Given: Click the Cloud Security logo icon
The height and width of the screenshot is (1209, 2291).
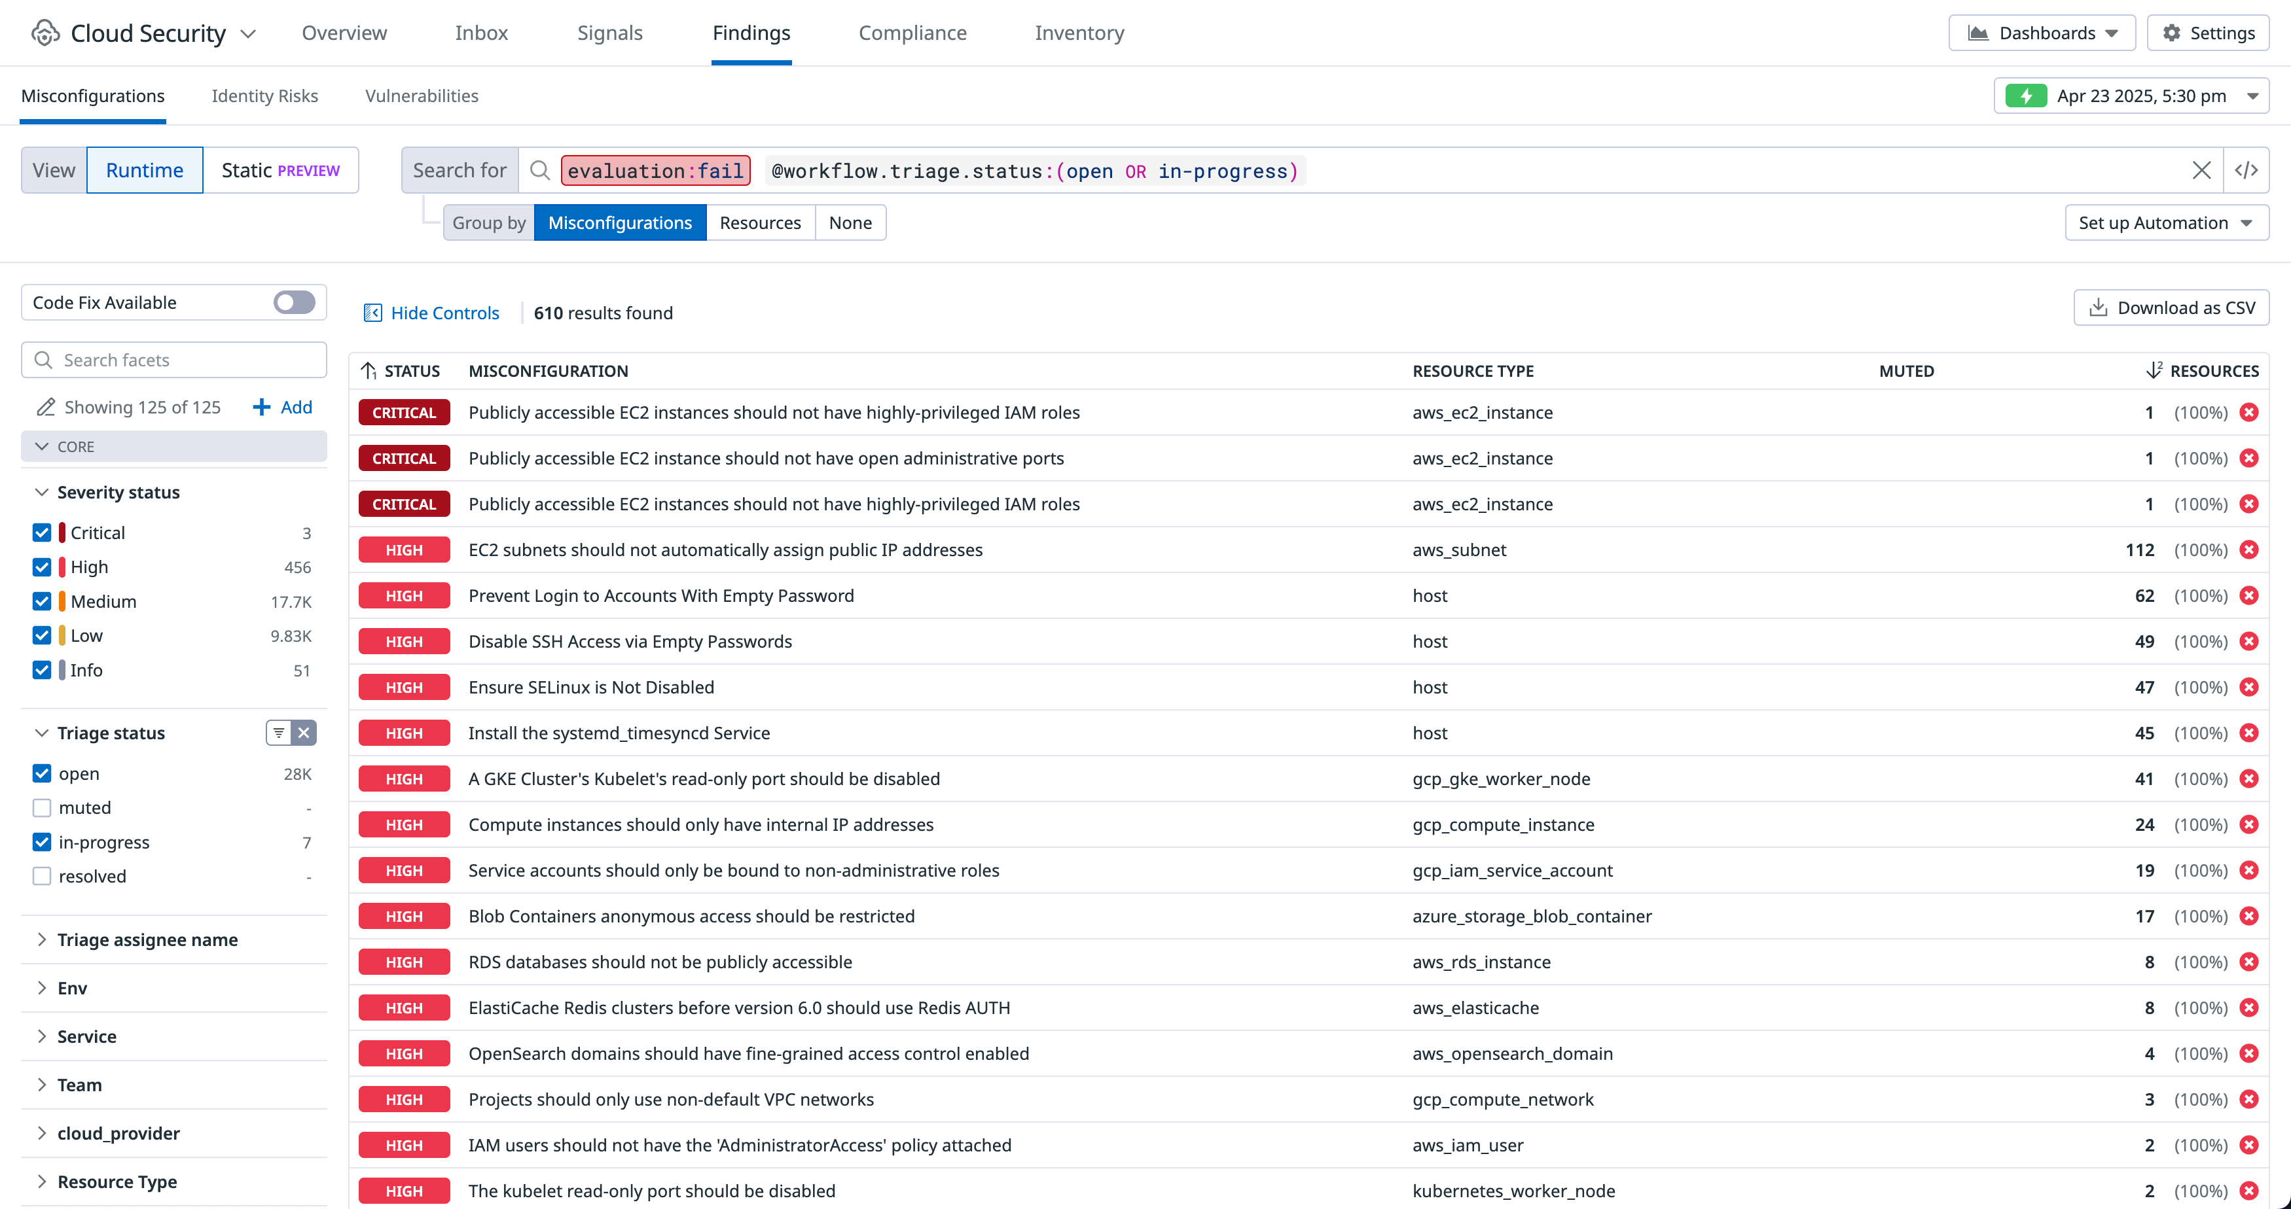Looking at the screenshot, I should click(x=45, y=33).
